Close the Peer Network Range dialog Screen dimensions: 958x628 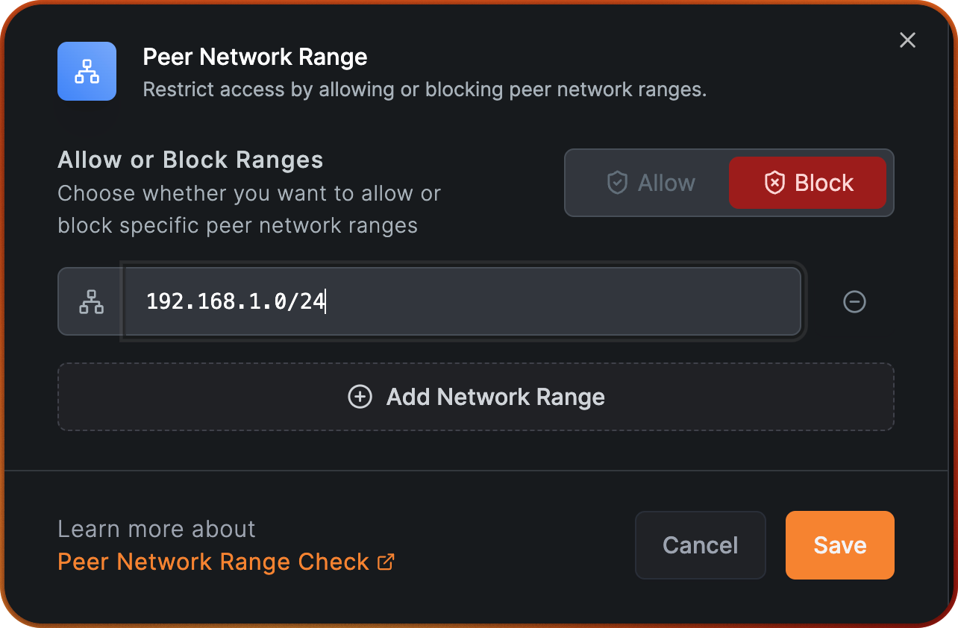[907, 40]
